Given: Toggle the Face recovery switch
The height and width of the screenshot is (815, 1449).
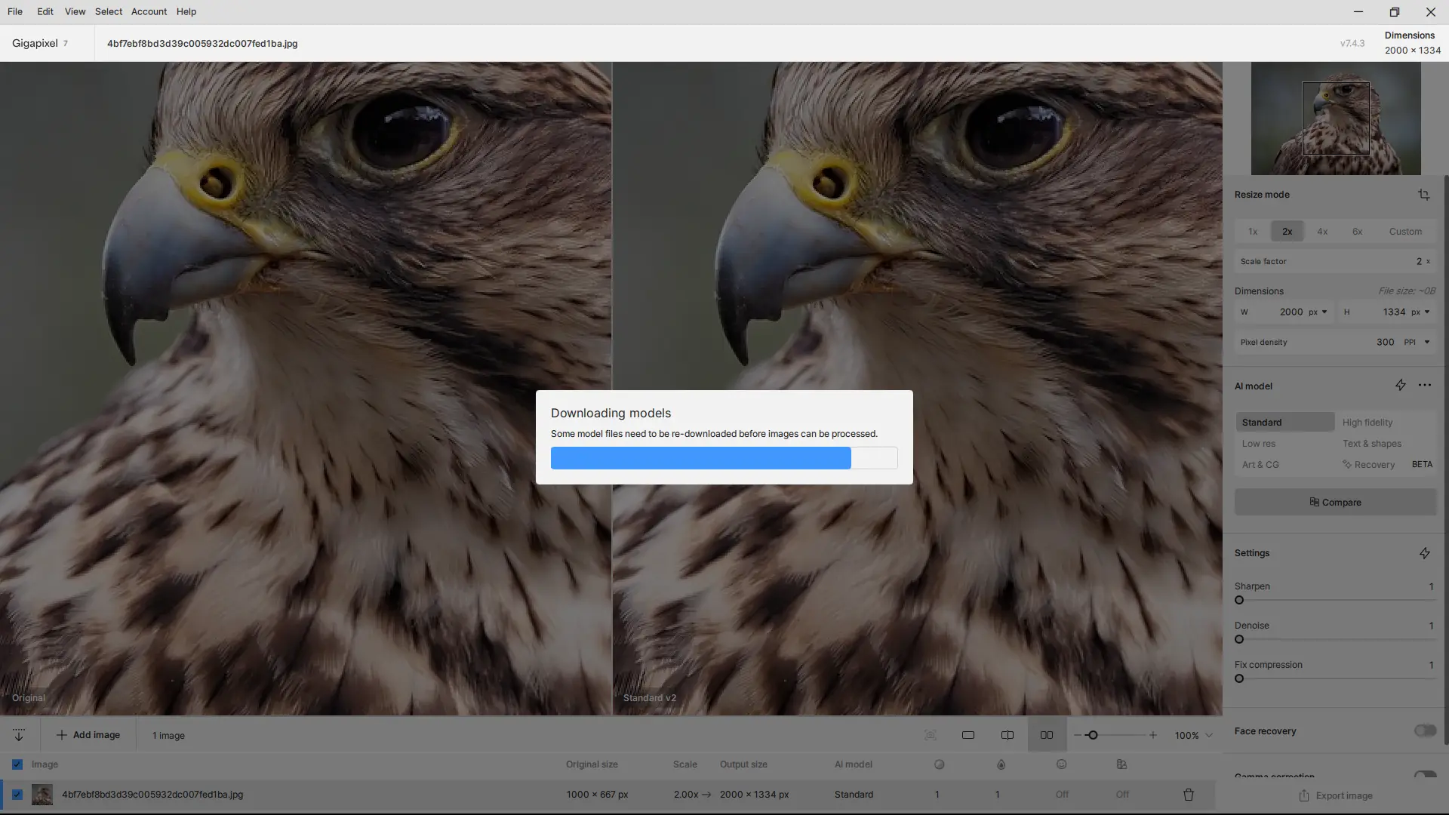Looking at the screenshot, I should pos(1424,730).
